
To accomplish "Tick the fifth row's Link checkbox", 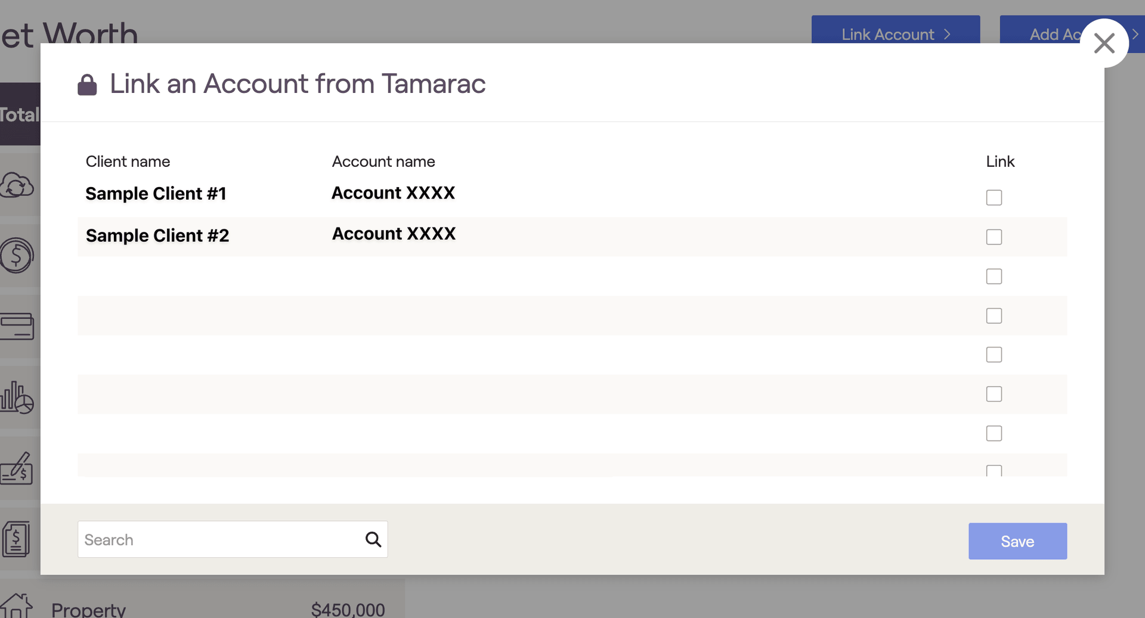I will pyautogui.click(x=994, y=355).
